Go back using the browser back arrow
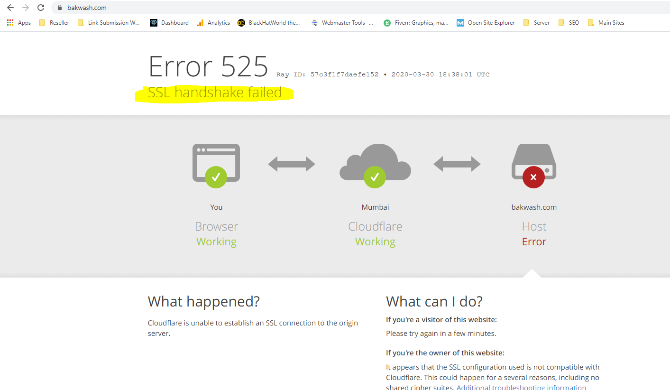The image size is (670, 390). (10, 8)
